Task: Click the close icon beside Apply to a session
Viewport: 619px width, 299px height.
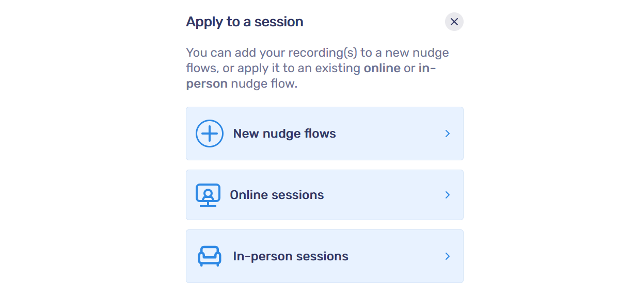Action: click(x=454, y=22)
